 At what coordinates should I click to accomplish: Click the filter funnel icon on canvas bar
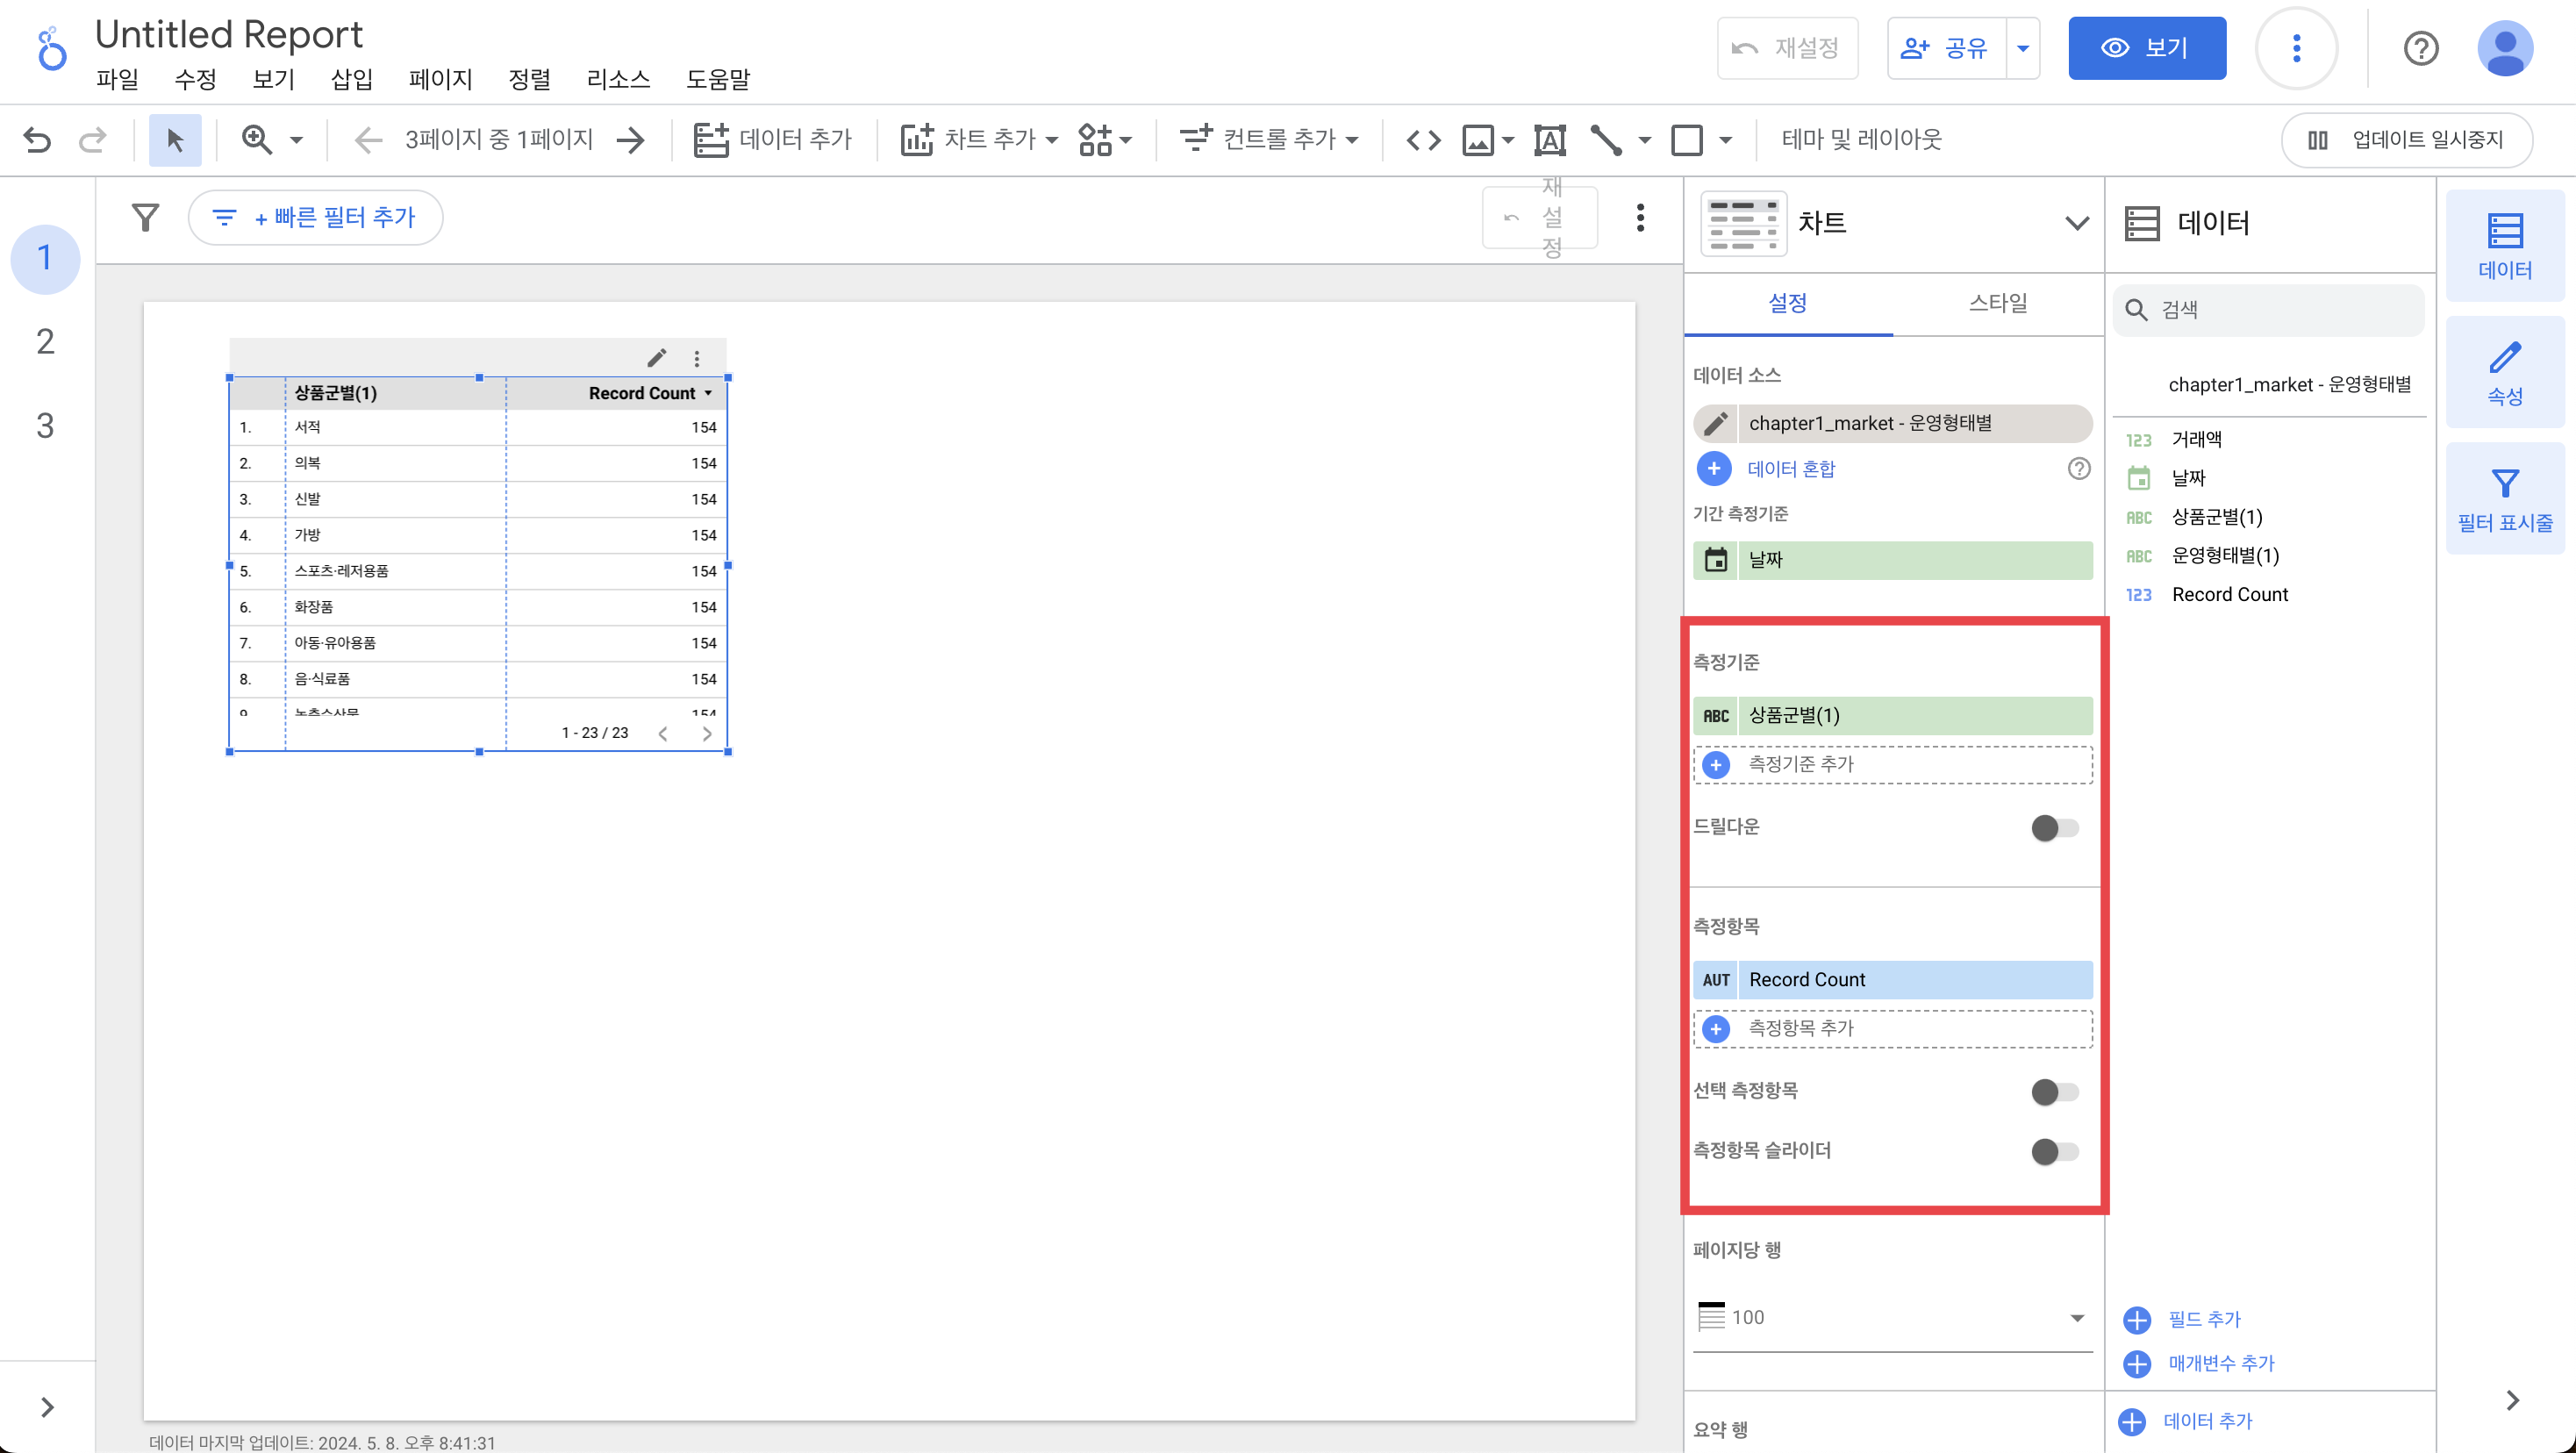tap(146, 217)
